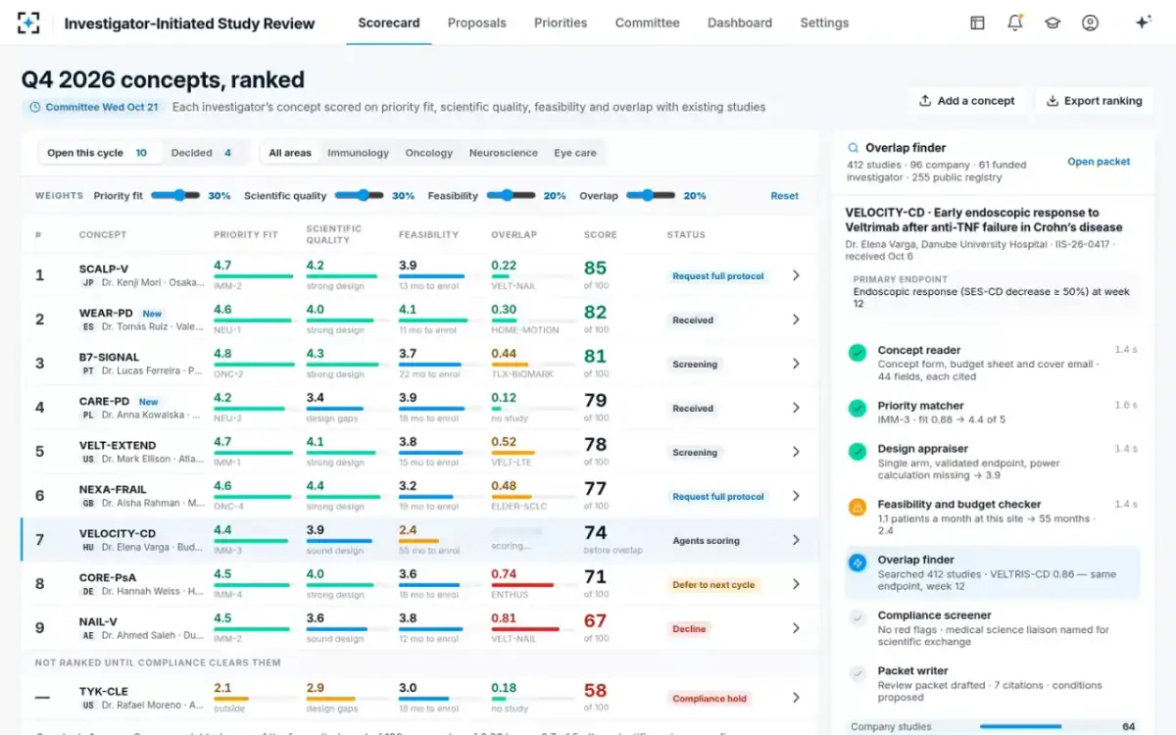
Task: Adjust the Feasibility weight slider
Action: 511,195
